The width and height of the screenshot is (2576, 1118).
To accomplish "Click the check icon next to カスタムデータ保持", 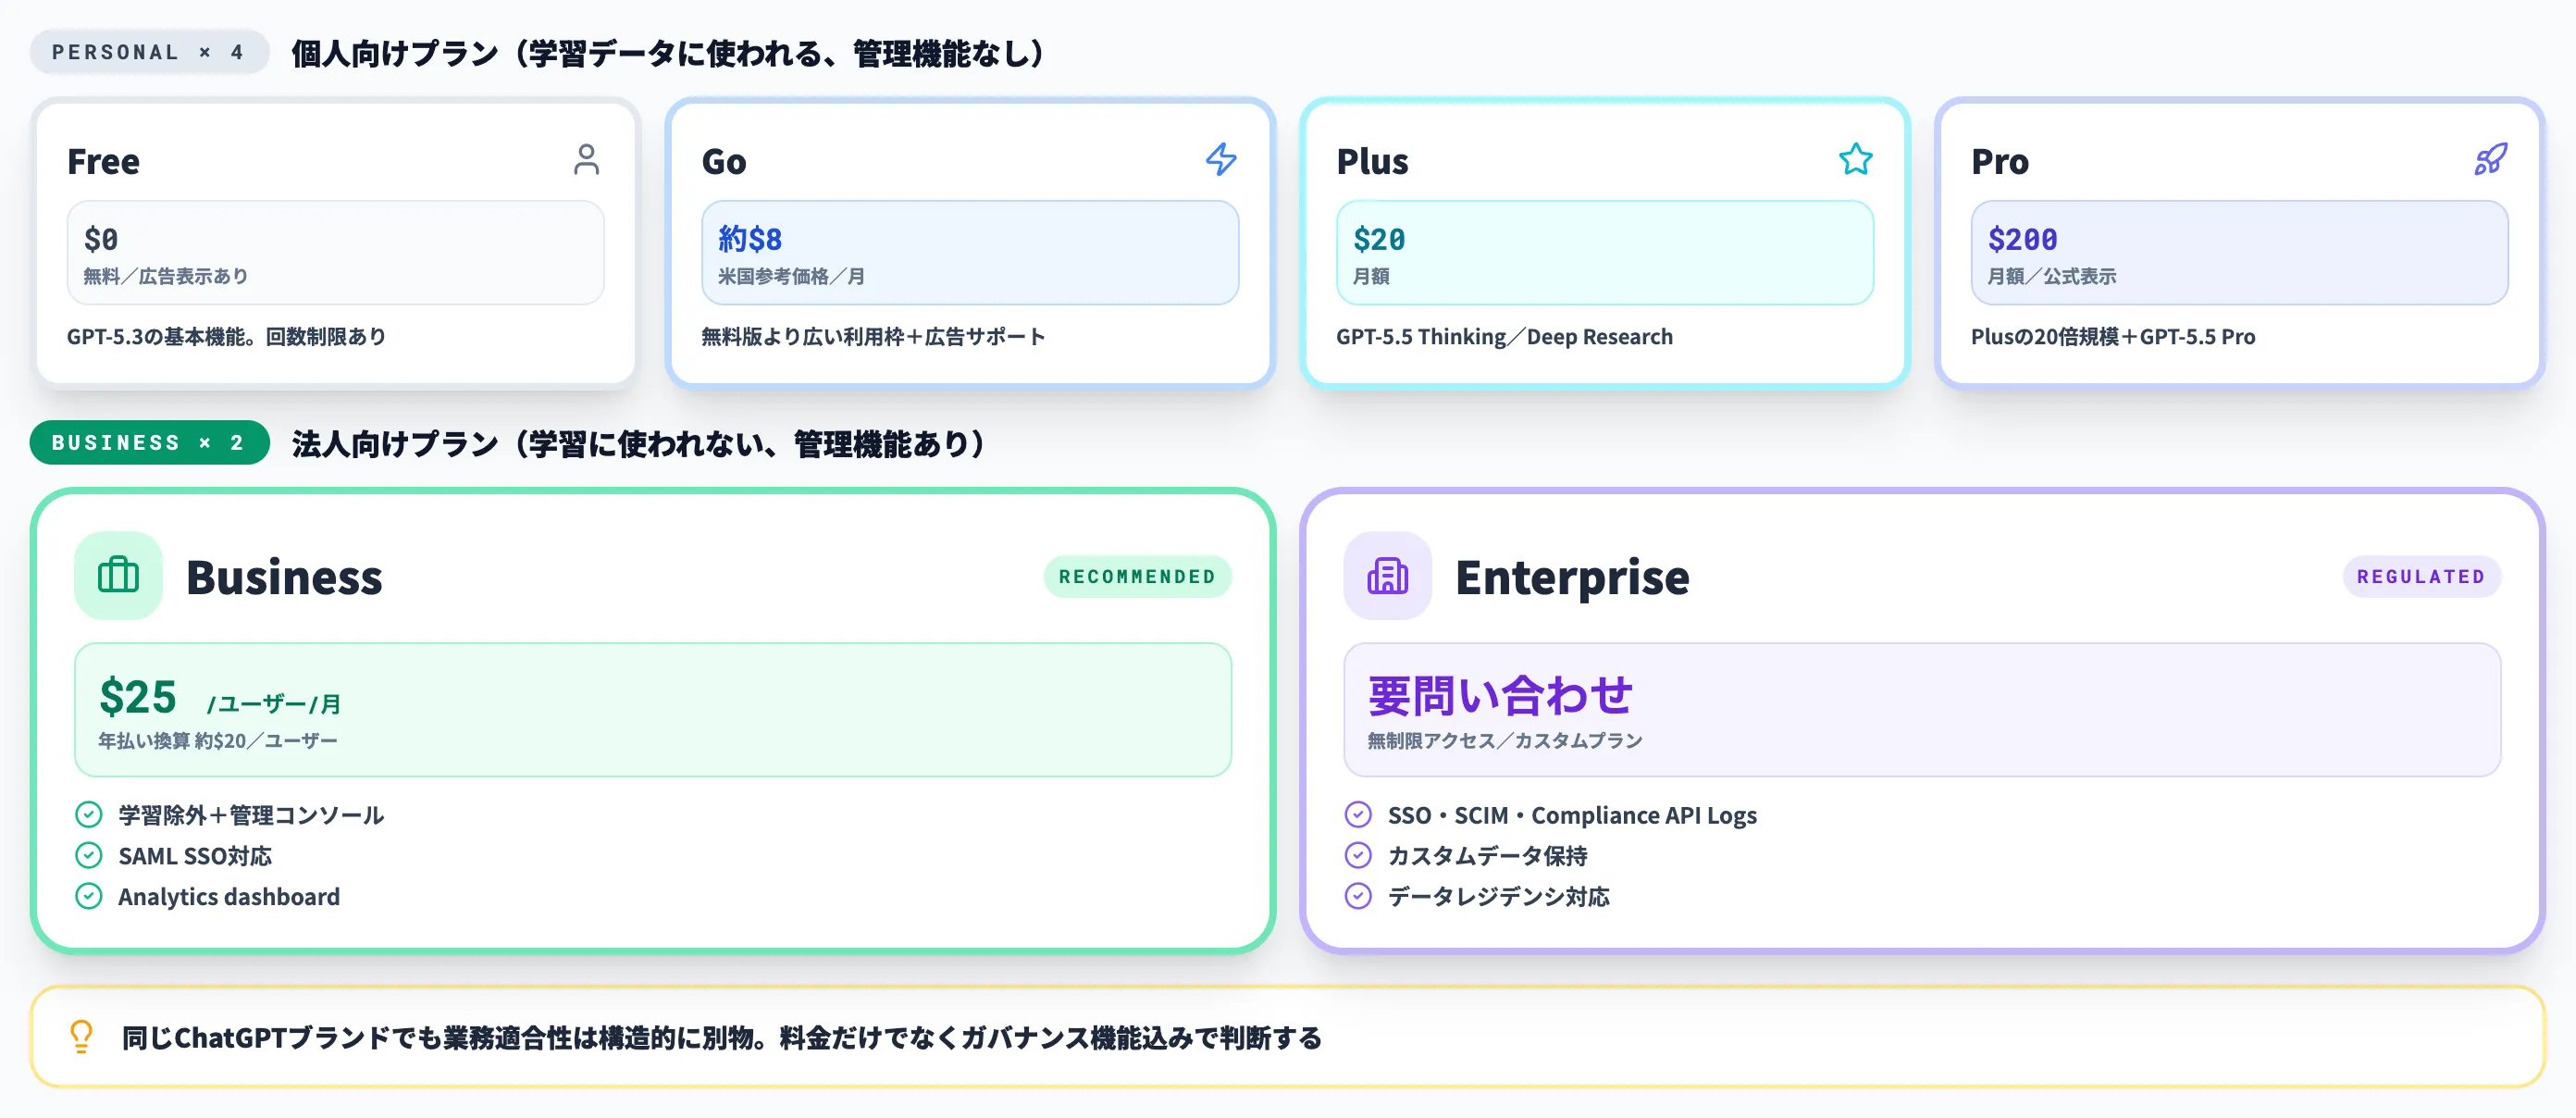I will 1358,855.
